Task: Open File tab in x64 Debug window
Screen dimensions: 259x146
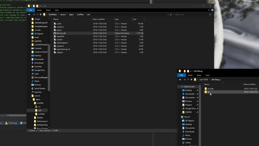Action: [182, 75]
